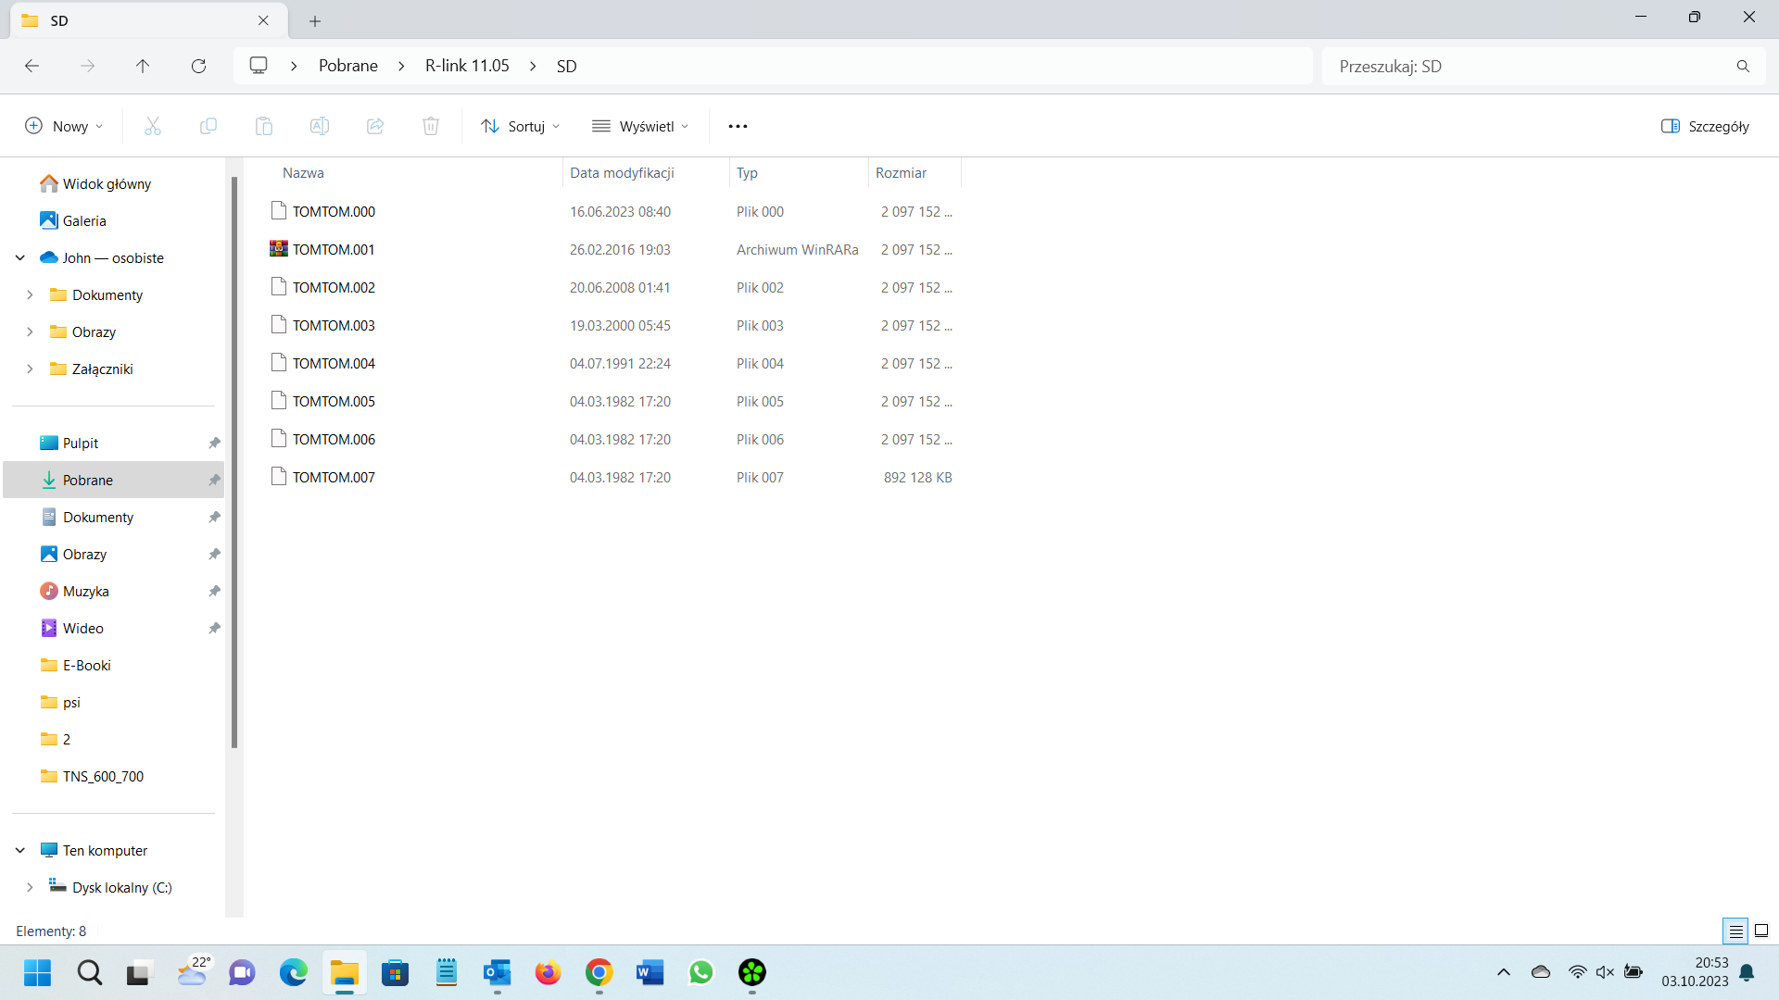Expand Dysk lokalny (C:)
Screen dimensions: 1779x1000
click(x=30, y=887)
